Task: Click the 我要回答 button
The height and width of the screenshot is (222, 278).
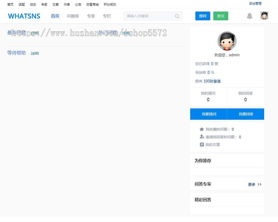Action: 246,114
